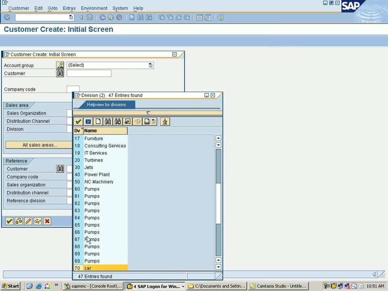Click the yellow Exit icon in the toolbar
The width and height of the screenshot is (388, 291).
[111, 17]
